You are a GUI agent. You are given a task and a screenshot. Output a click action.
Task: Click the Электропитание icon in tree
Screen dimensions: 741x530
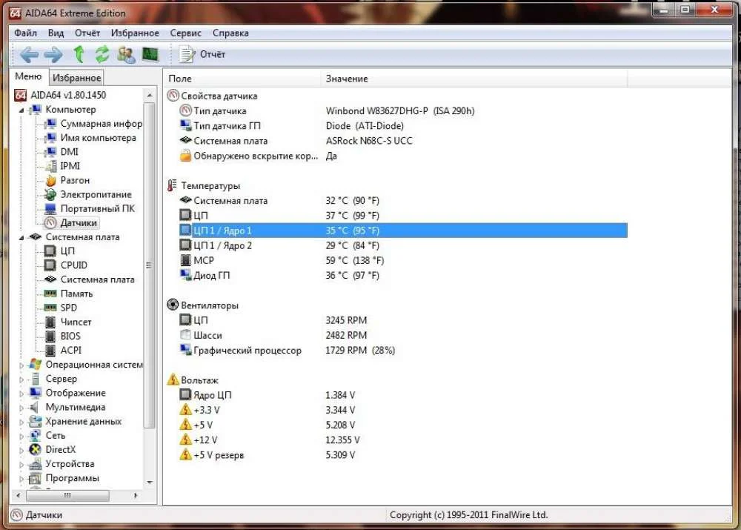50,194
